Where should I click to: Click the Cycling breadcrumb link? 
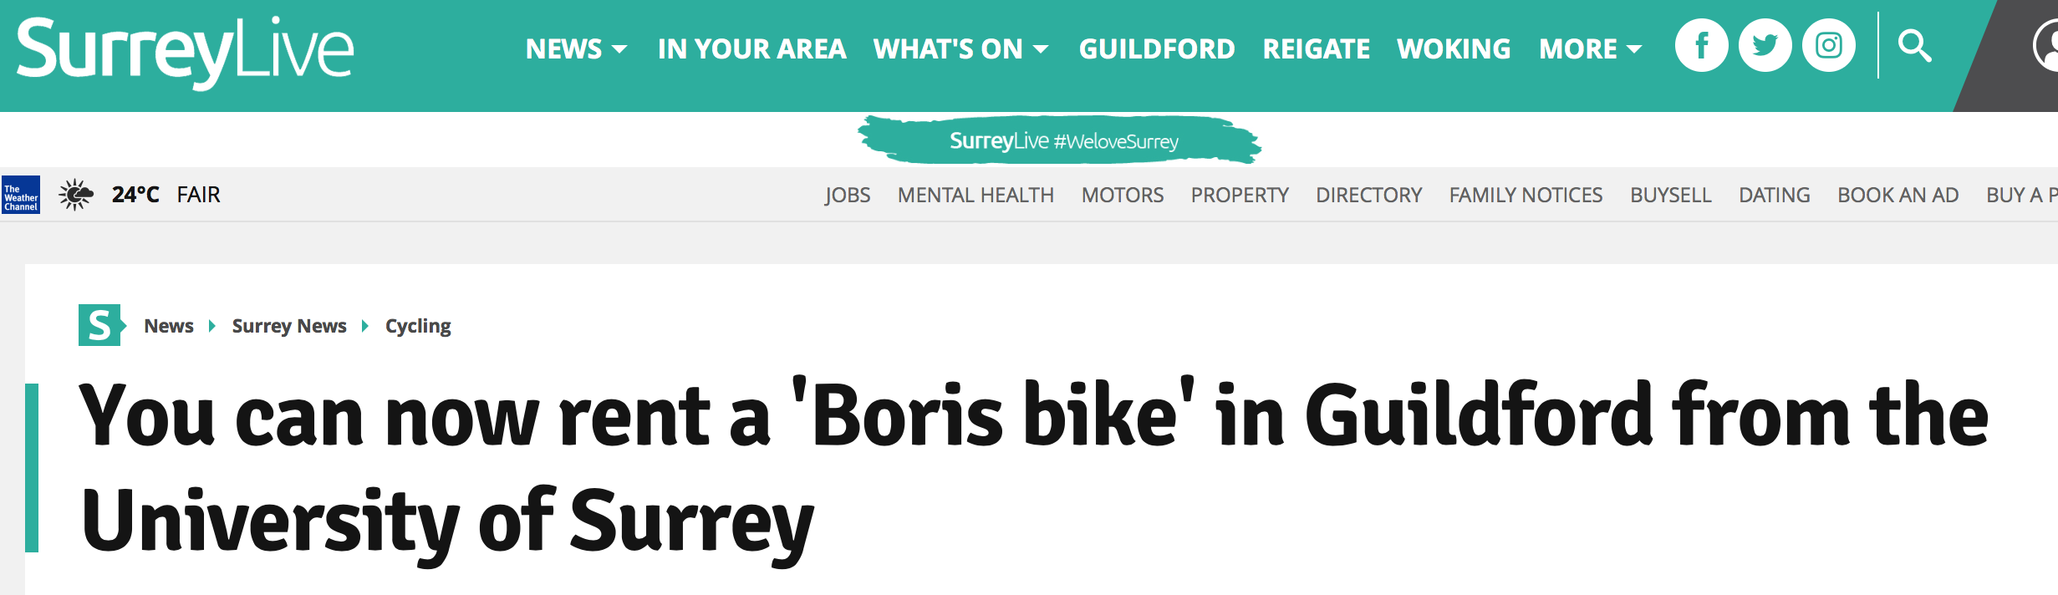(x=418, y=326)
